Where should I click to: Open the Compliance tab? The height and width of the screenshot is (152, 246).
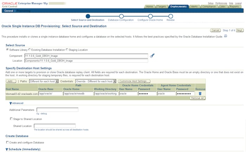pyautogui.click(x=208, y=6)
